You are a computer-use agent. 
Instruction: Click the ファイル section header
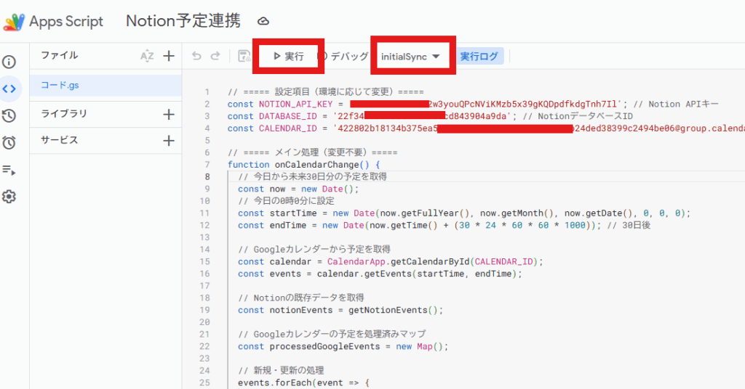point(60,55)
